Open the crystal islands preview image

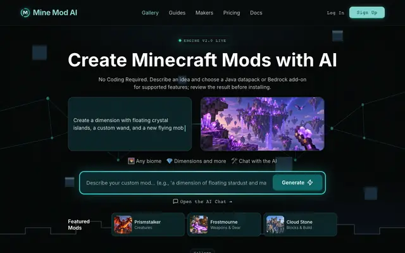tap(263, 124)
